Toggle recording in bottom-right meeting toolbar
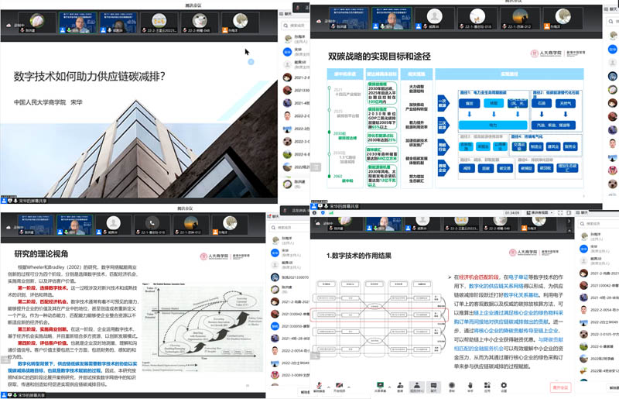Viewport: 619px width, 399px height. point(452,386)
